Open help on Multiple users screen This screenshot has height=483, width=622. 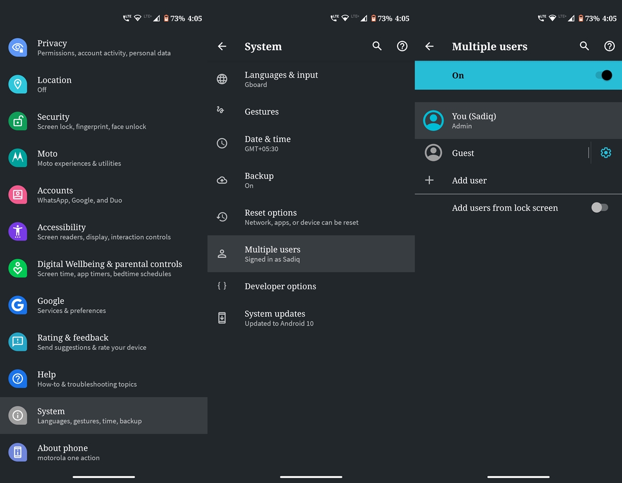click(610, 46)
